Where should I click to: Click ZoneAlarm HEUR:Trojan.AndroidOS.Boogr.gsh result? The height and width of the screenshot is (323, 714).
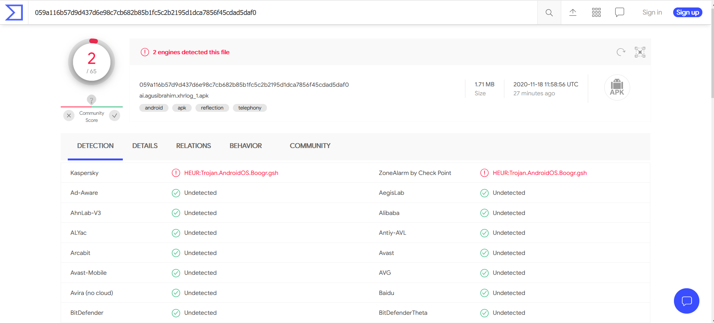click(540, 173)
